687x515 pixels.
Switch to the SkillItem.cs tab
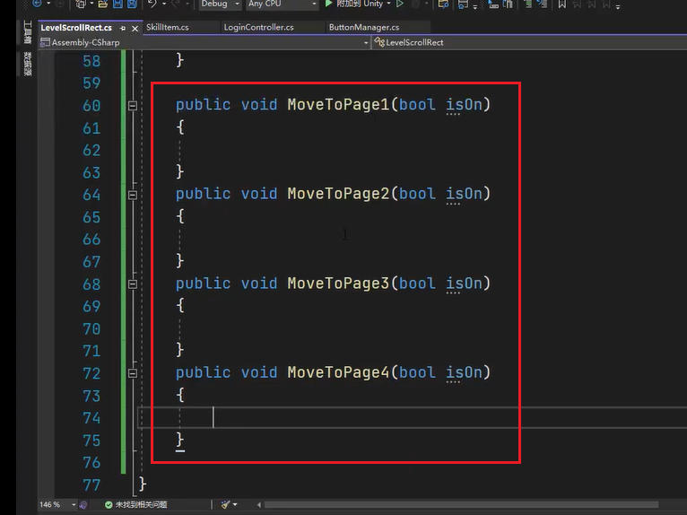(x=168, y=28)
